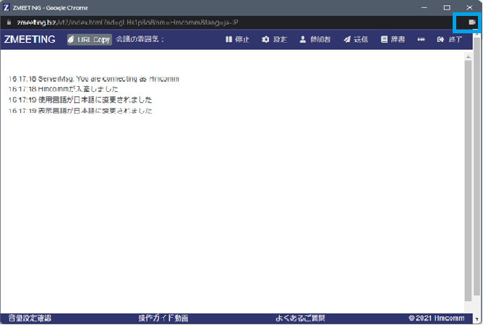Screen dimensions: 483x325
Task: Copy meeting link with URL Copy button
Action: click(90, 40)
